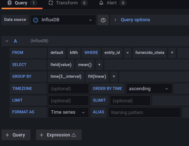Switch to the Transform tab
This screenshot has height=146, width=189.
click(68, 3)
